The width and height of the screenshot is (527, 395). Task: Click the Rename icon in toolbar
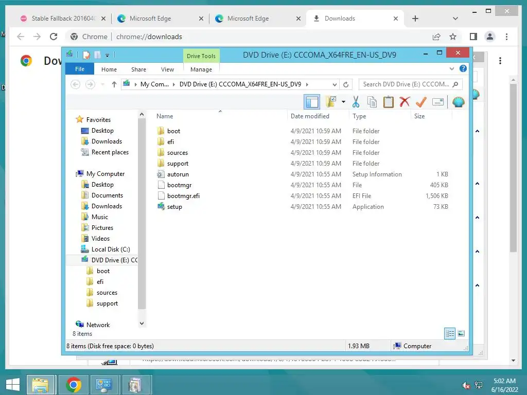438,102
